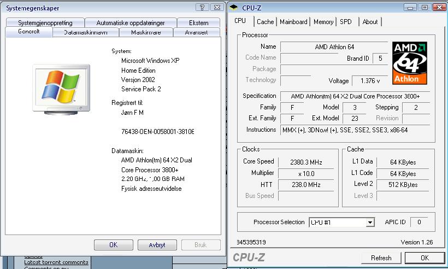Click the Windows XP monitor logo image

point(61,89)
